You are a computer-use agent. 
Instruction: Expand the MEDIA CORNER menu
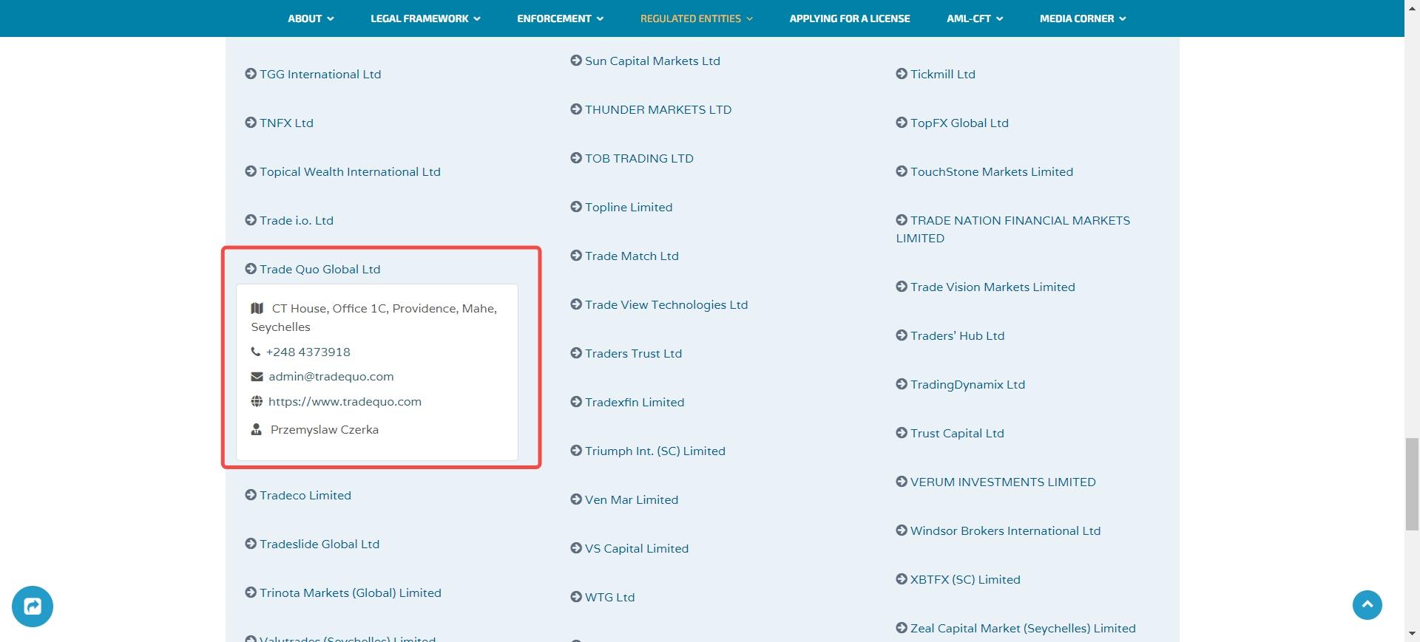coord(1083,18)
